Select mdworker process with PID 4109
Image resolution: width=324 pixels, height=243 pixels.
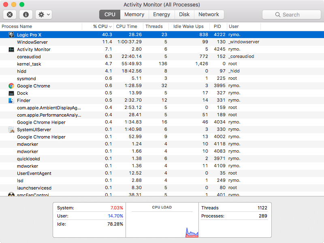(x=162, y=166)
